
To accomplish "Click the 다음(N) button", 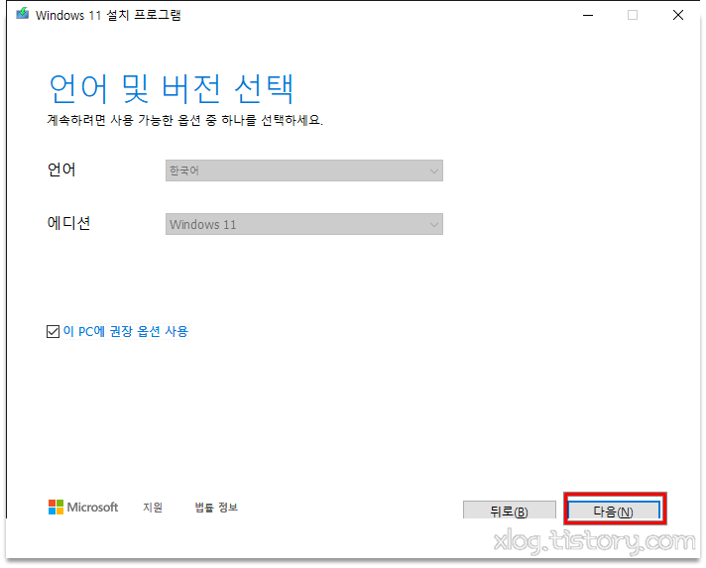I will click(x=614, y=511).
